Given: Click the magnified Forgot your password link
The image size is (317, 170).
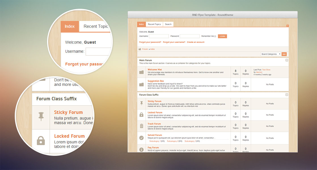Looking at the screenshot, I should pos(84,64).
